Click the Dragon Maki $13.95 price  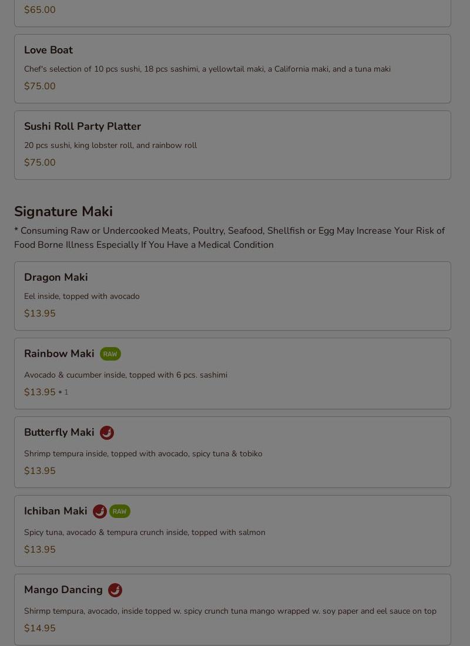tap(40, 314)
